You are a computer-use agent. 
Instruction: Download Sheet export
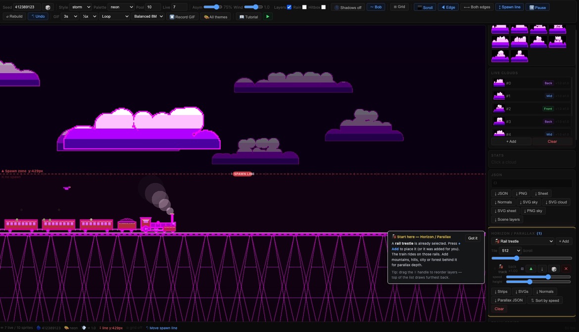541,194
